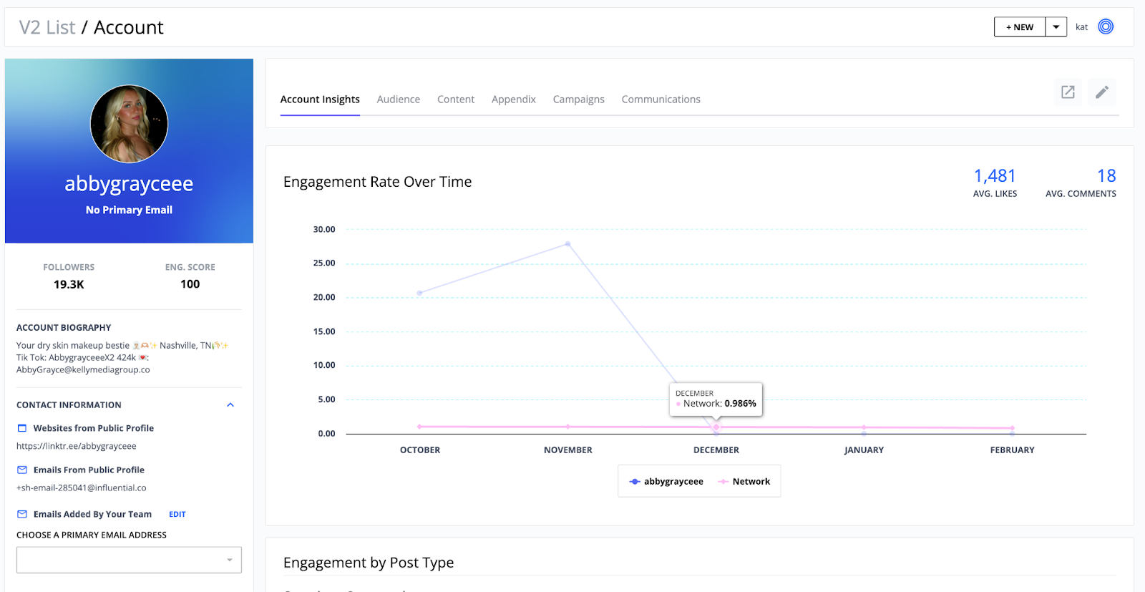Click the JANUARY axis label

click(864, 450)
